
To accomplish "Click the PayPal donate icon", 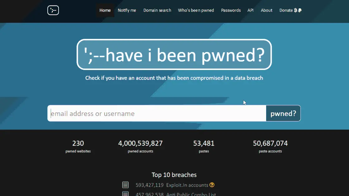I will [300, 10].
